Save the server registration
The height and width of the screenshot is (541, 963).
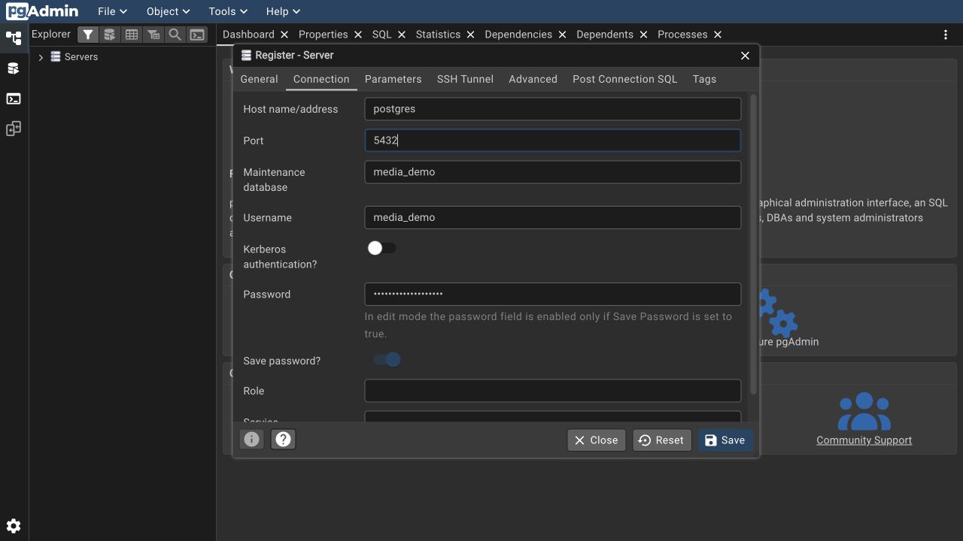pyautogui.click(x=725, y=440)
